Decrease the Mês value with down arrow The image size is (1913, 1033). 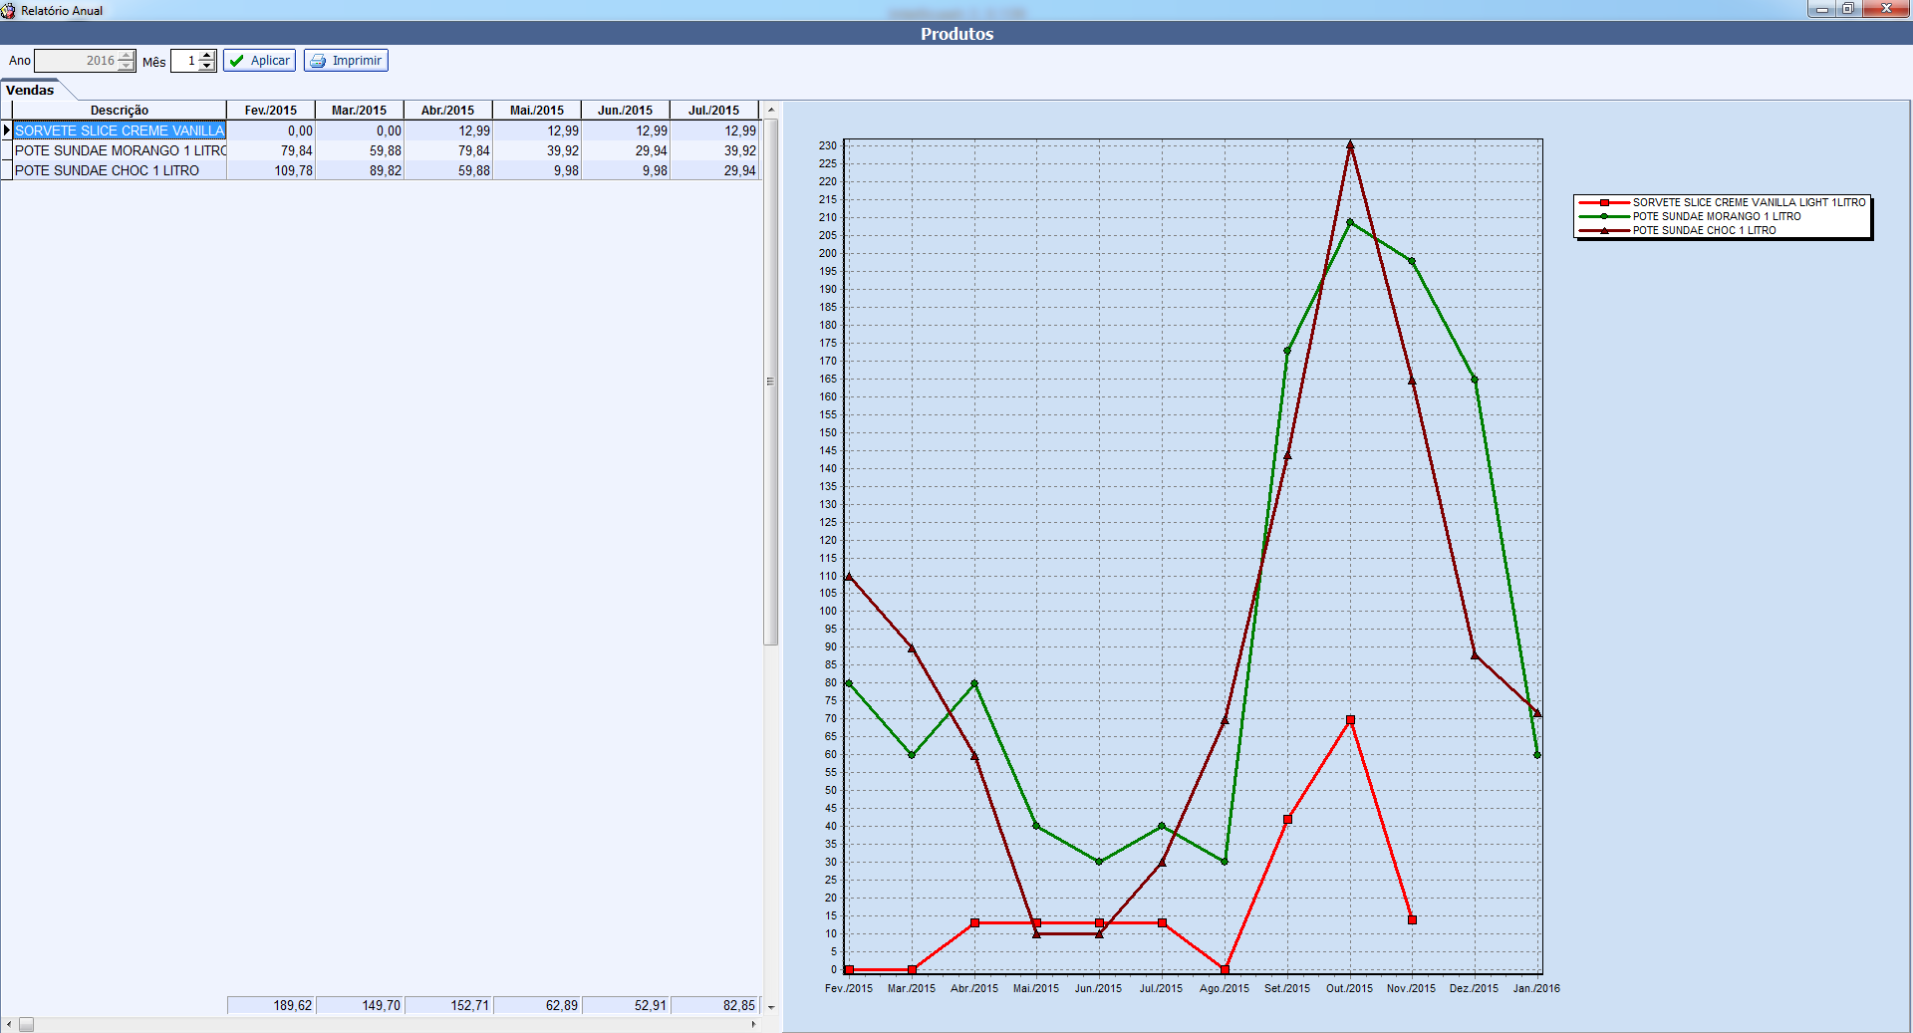(206, 66)
